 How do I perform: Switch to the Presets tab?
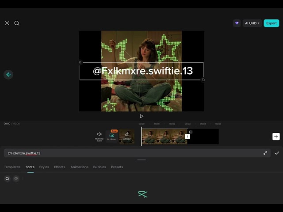[x=117, y=167]
